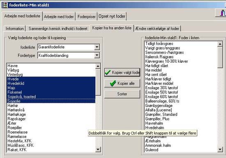Select the highlighted Hvede row
The width and height of the screenshot is (226, 158).
tap(51, 79)
